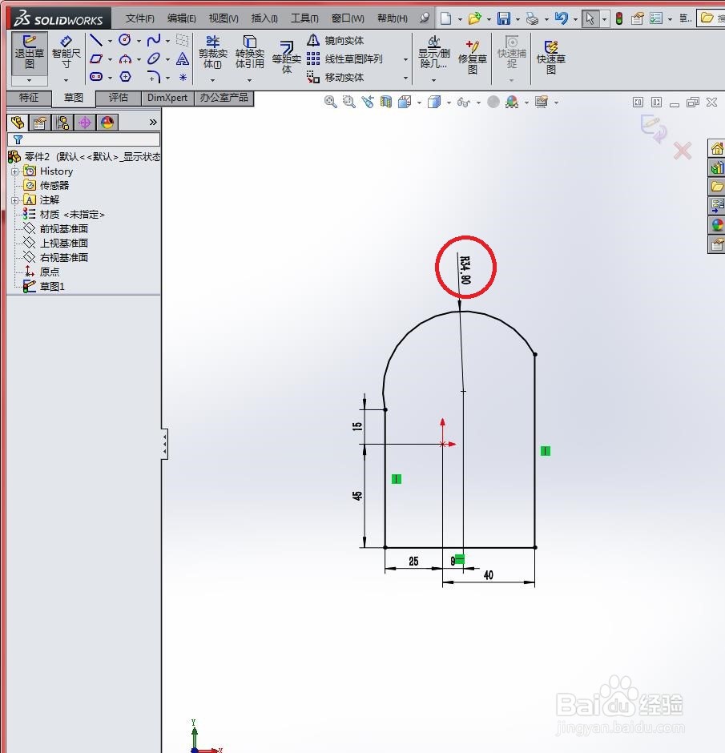Viewport: 725px width, 753px height.
Task: Select the Point sketch tool
Action: click(x=183, y=77)
